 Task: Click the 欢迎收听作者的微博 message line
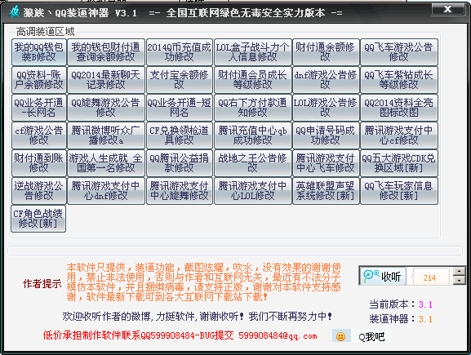tap(197, 317)
